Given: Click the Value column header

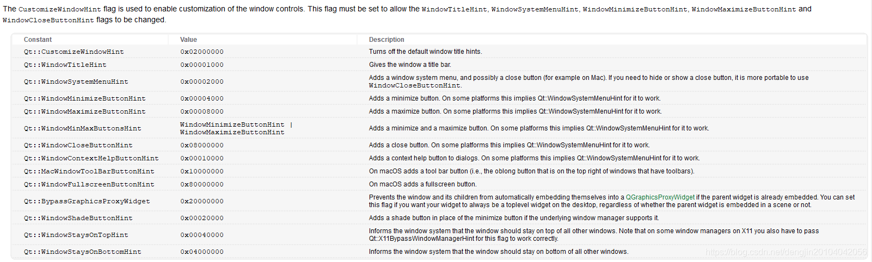Looking at the screenshot, I should (188, 40).
